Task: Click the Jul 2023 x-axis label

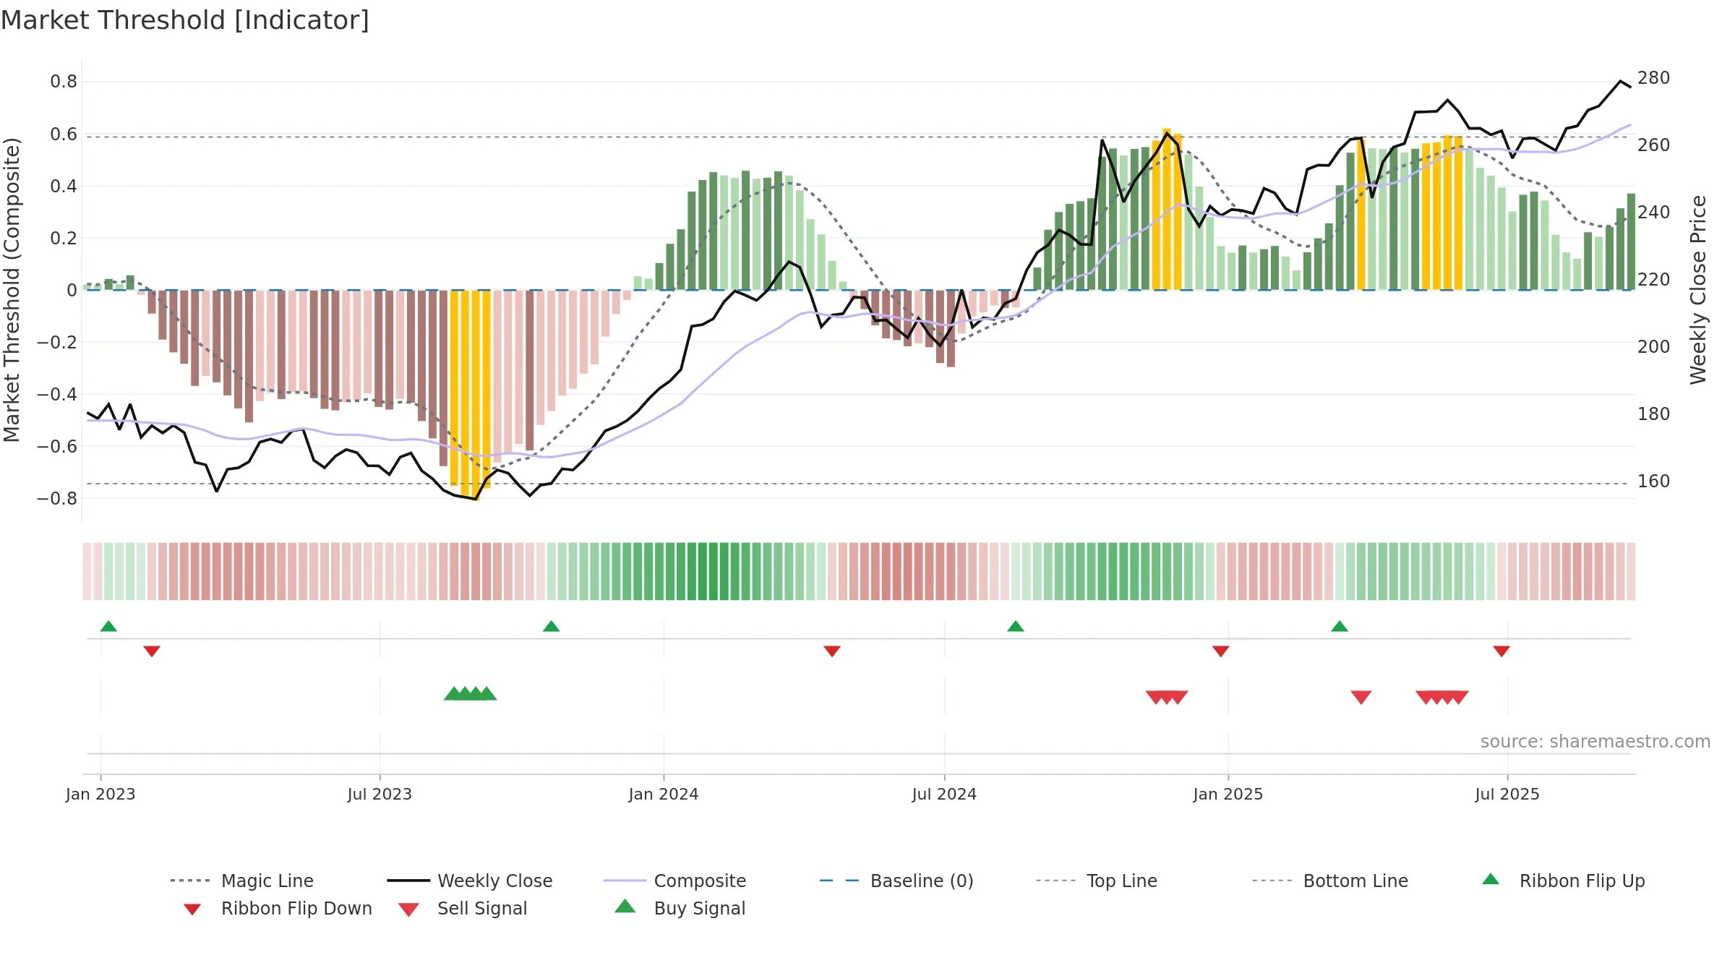Action: [380, 794]
